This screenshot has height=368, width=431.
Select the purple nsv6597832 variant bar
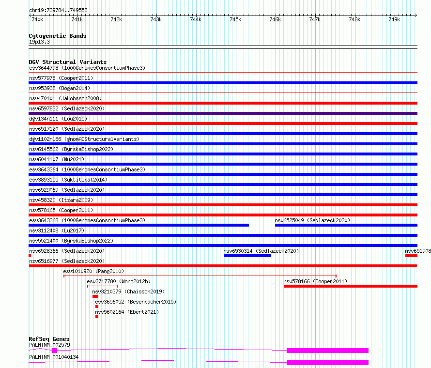[x=223, y=113]
